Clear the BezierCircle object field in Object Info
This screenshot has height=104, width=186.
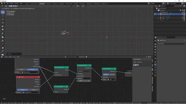point(38,92)
